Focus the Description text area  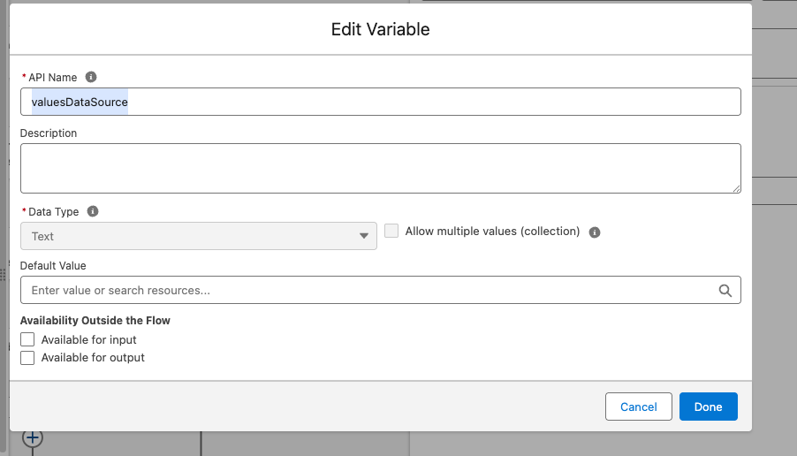pyautogui.click(x=380, y=168)
